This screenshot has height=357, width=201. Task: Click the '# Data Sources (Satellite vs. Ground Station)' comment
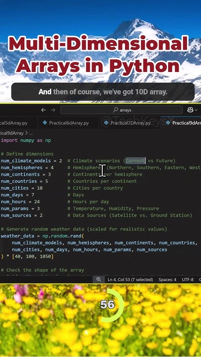[x=130, y=215]
